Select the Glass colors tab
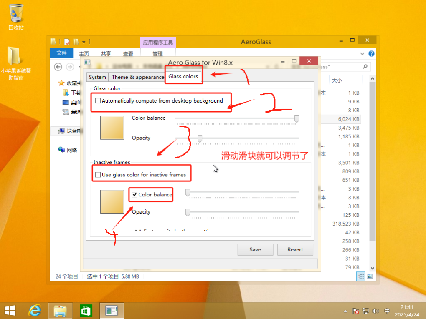The width and height of the screenshot is (426, 319). (x=183, y=76)
